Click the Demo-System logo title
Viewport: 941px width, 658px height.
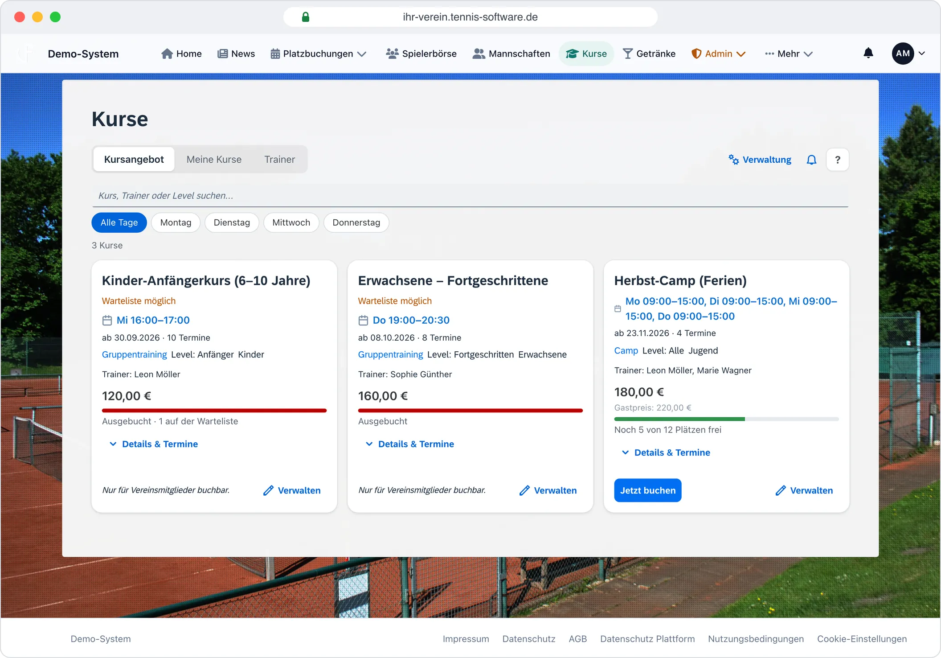(x=83, y=54)
